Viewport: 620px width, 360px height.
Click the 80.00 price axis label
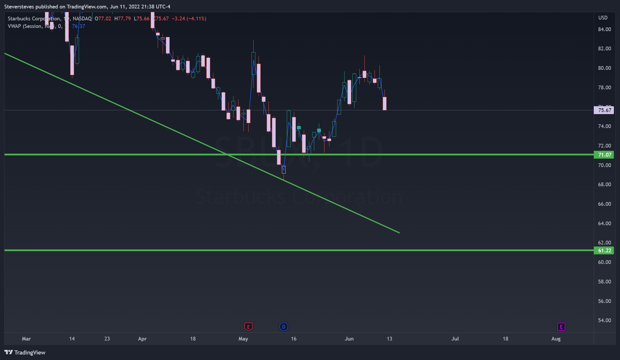604,68
